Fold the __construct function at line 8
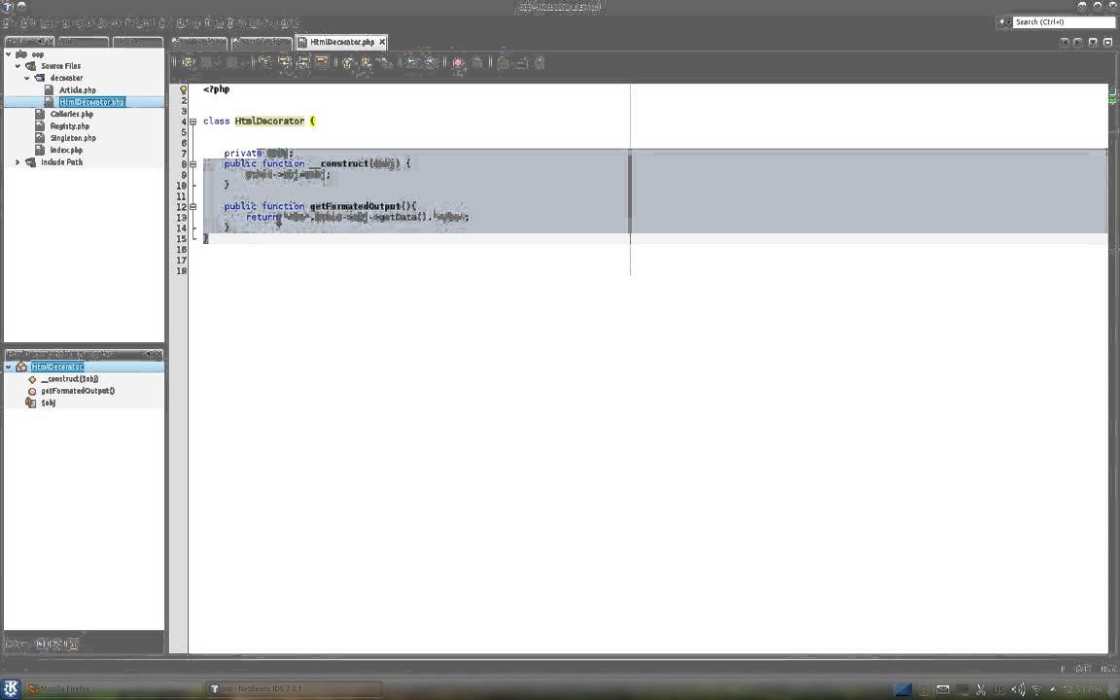The image size is (1120, 700). click(192, 164)
